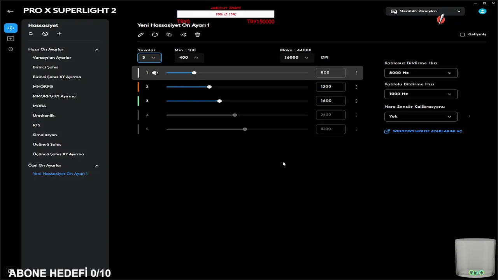Click the duplicate preset icon
Screen dimensions: 498x280
[x=169, y=35]
